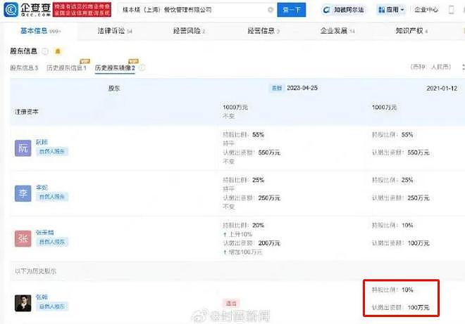Click 10% in the historical shareholder row
Image resolution: width=465 pixels, height=324 pixels.
pos(407,290)
